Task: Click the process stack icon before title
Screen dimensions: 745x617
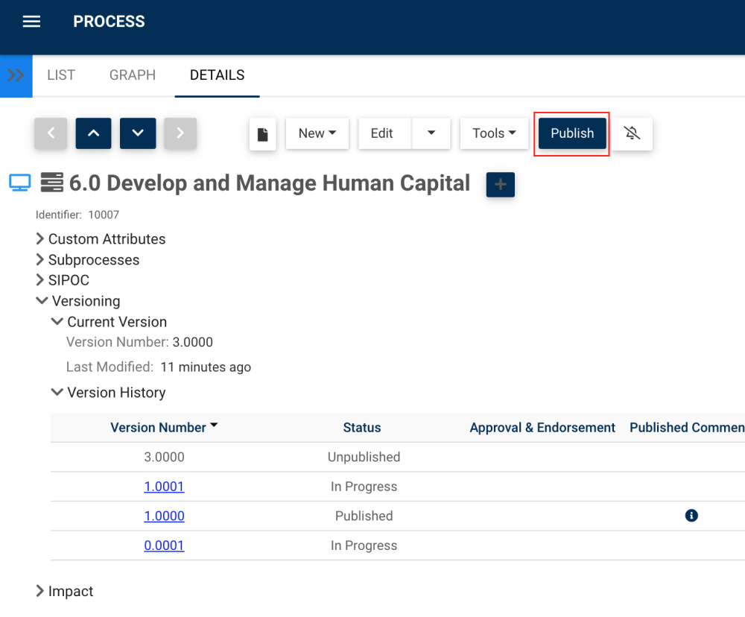Action: [x=51, y=183]
